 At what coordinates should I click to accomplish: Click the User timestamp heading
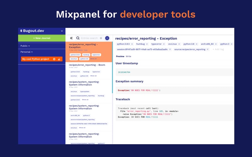(127, 63)
